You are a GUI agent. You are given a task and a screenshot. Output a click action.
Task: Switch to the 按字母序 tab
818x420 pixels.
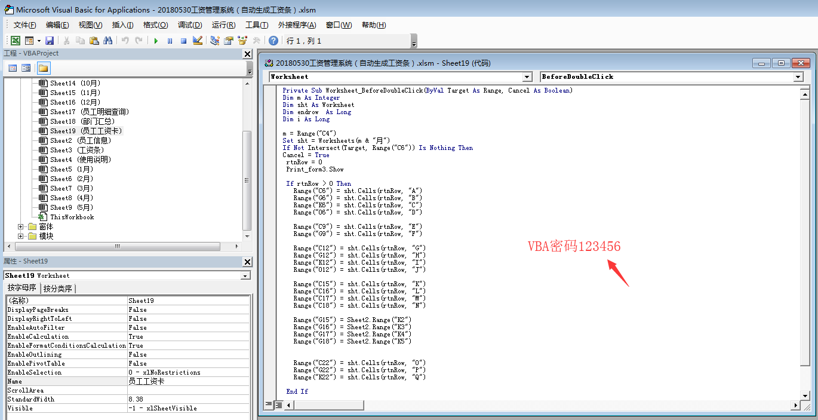(22, 289)
